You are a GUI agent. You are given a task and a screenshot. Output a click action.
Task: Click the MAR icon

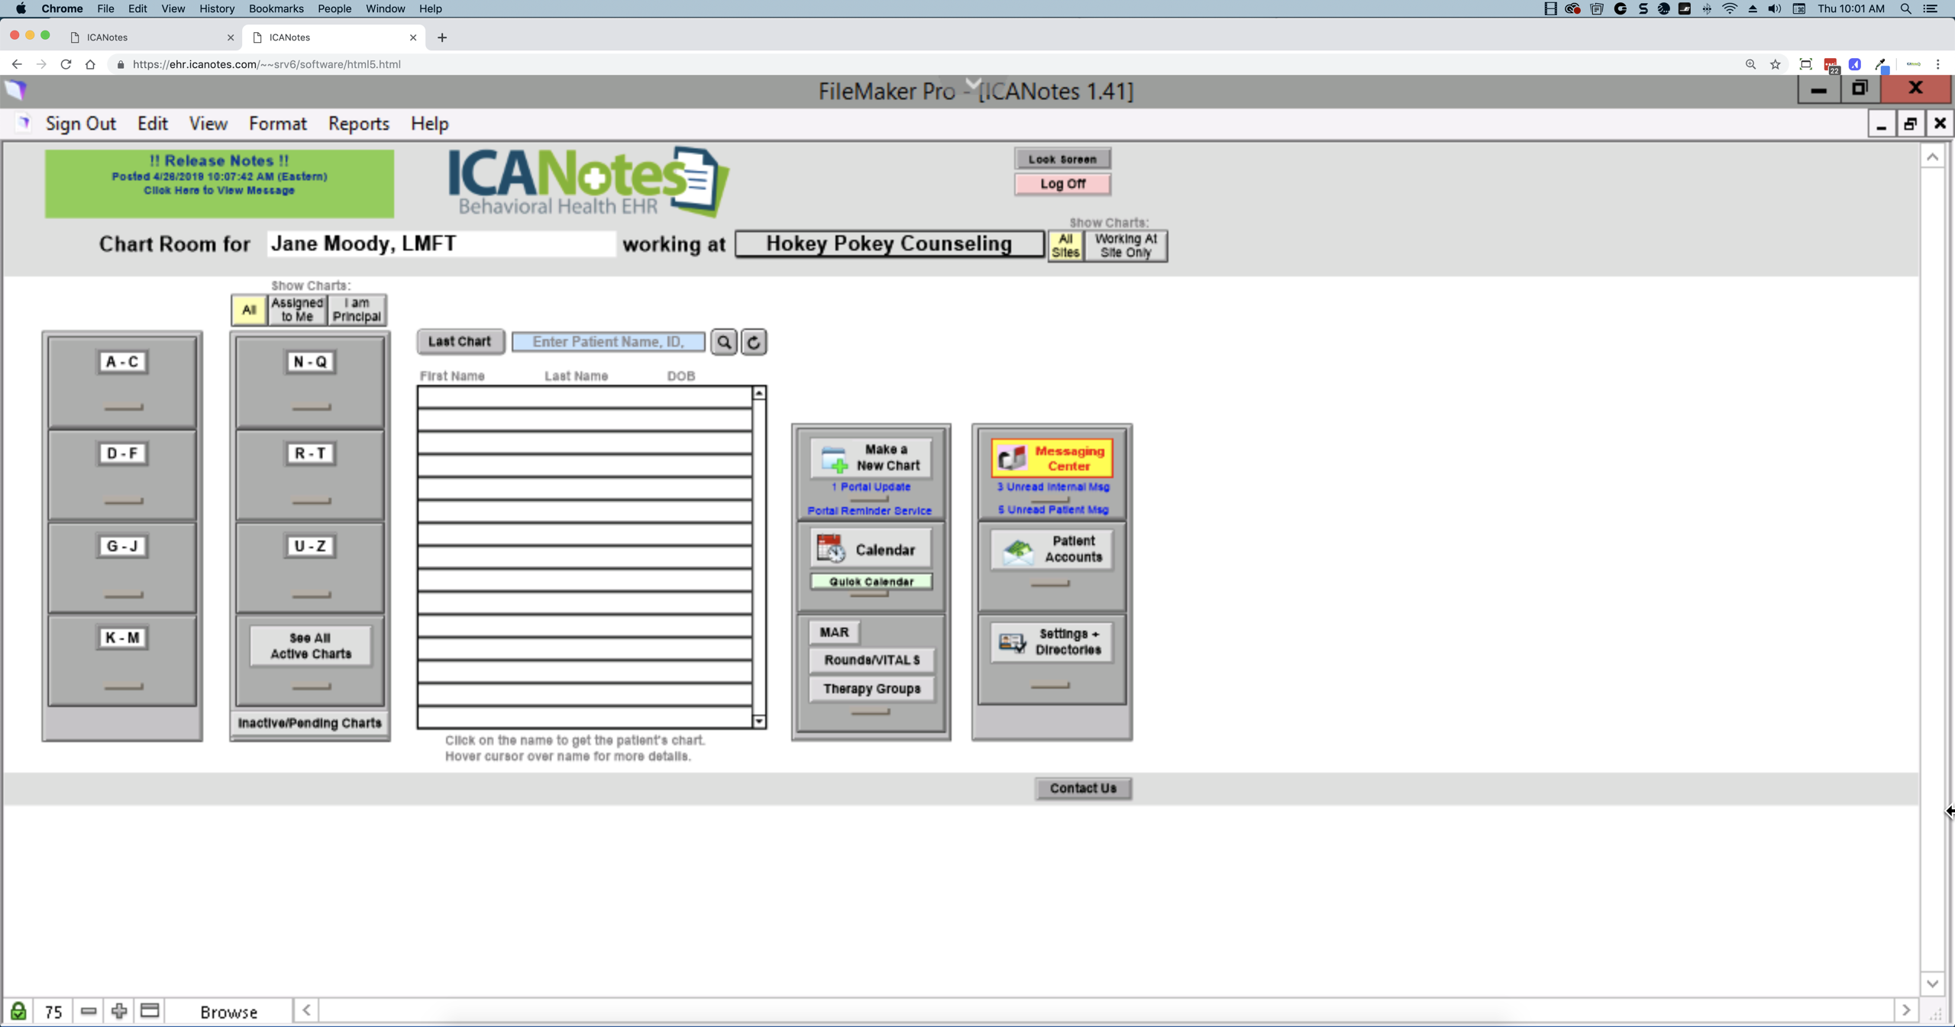pyautogui.click(x=832, y=632)
